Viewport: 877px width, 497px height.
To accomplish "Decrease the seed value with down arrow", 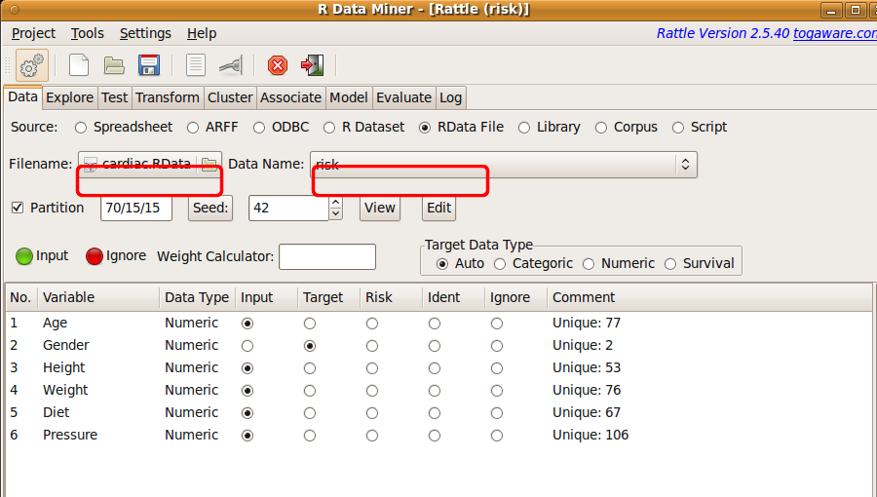I will click(335, 213).
